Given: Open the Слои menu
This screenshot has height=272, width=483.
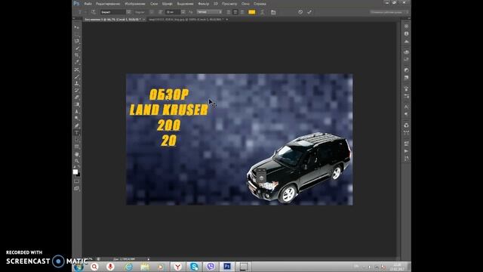Looking at the screenshot, I should tap(154, 4).
